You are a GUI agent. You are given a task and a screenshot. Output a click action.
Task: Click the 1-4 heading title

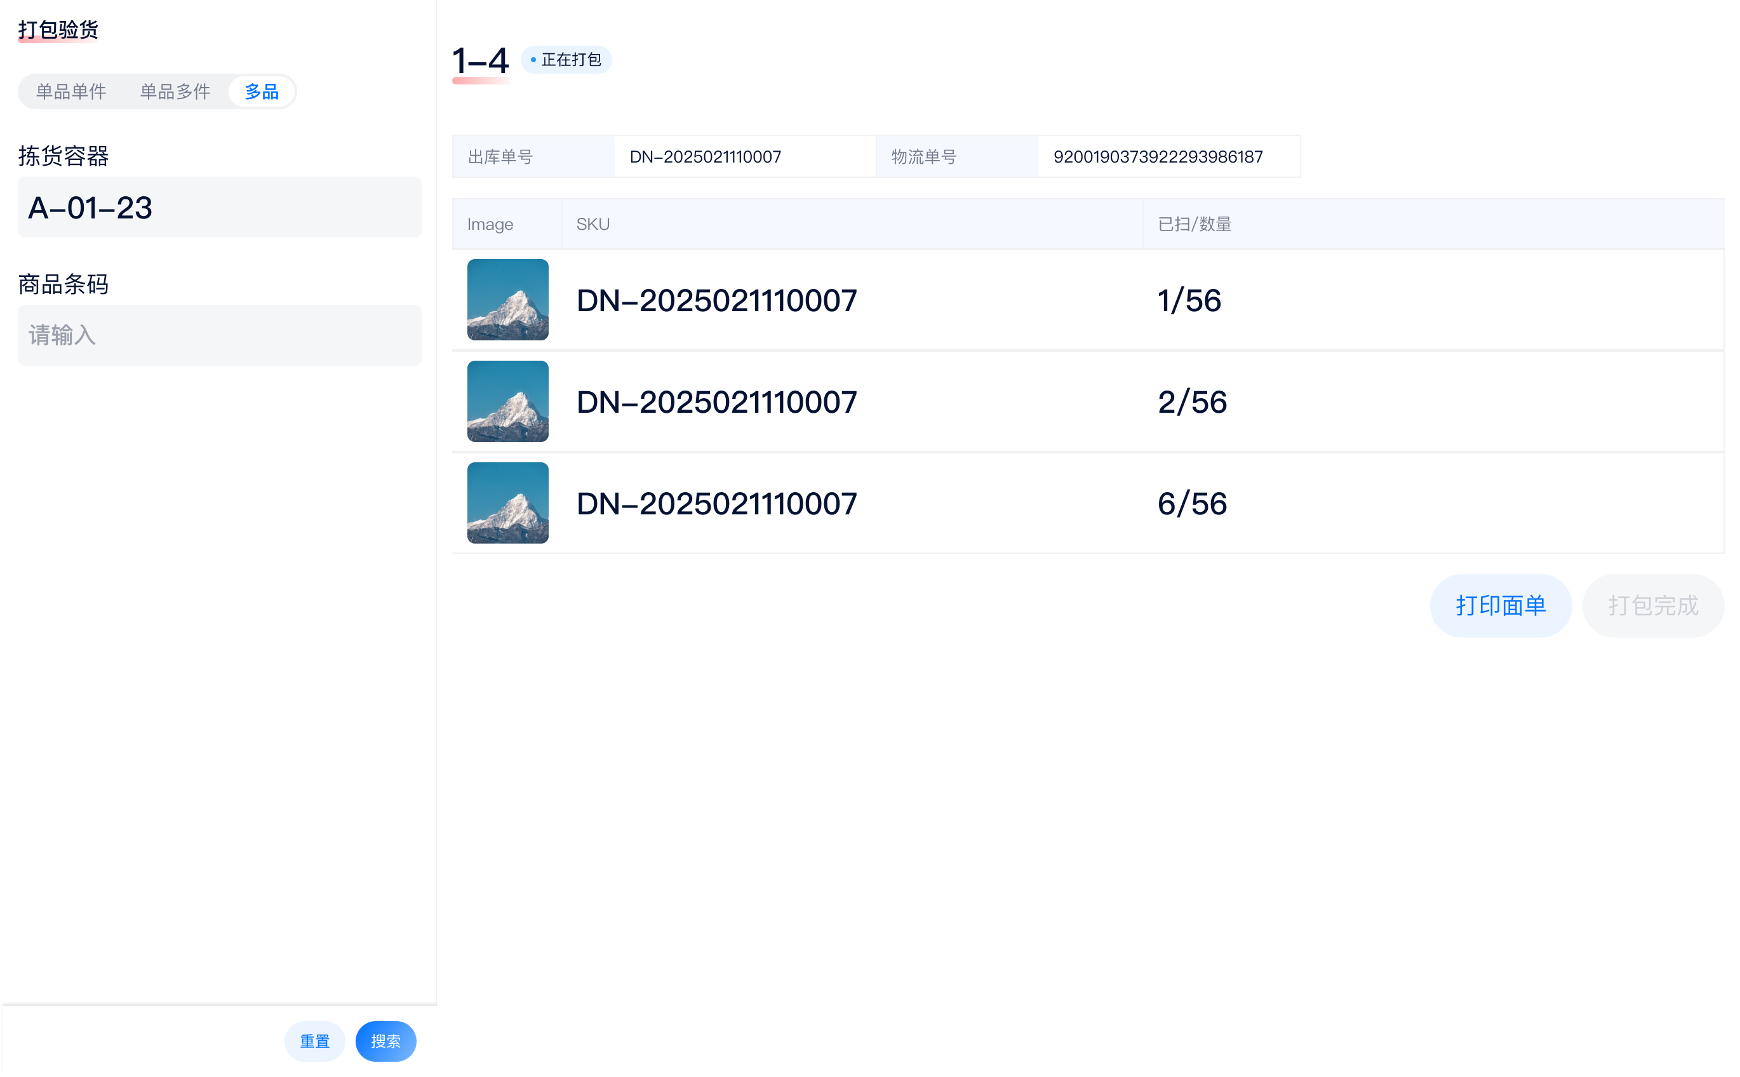480,61
